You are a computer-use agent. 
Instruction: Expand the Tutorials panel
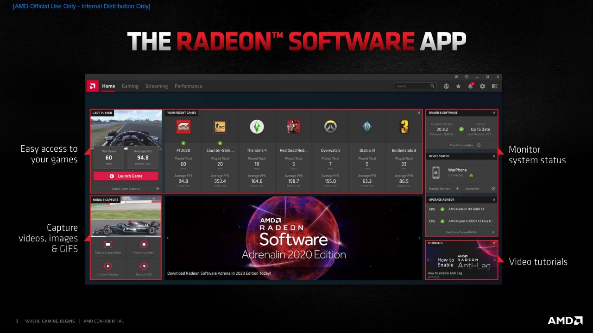[494, 243]
